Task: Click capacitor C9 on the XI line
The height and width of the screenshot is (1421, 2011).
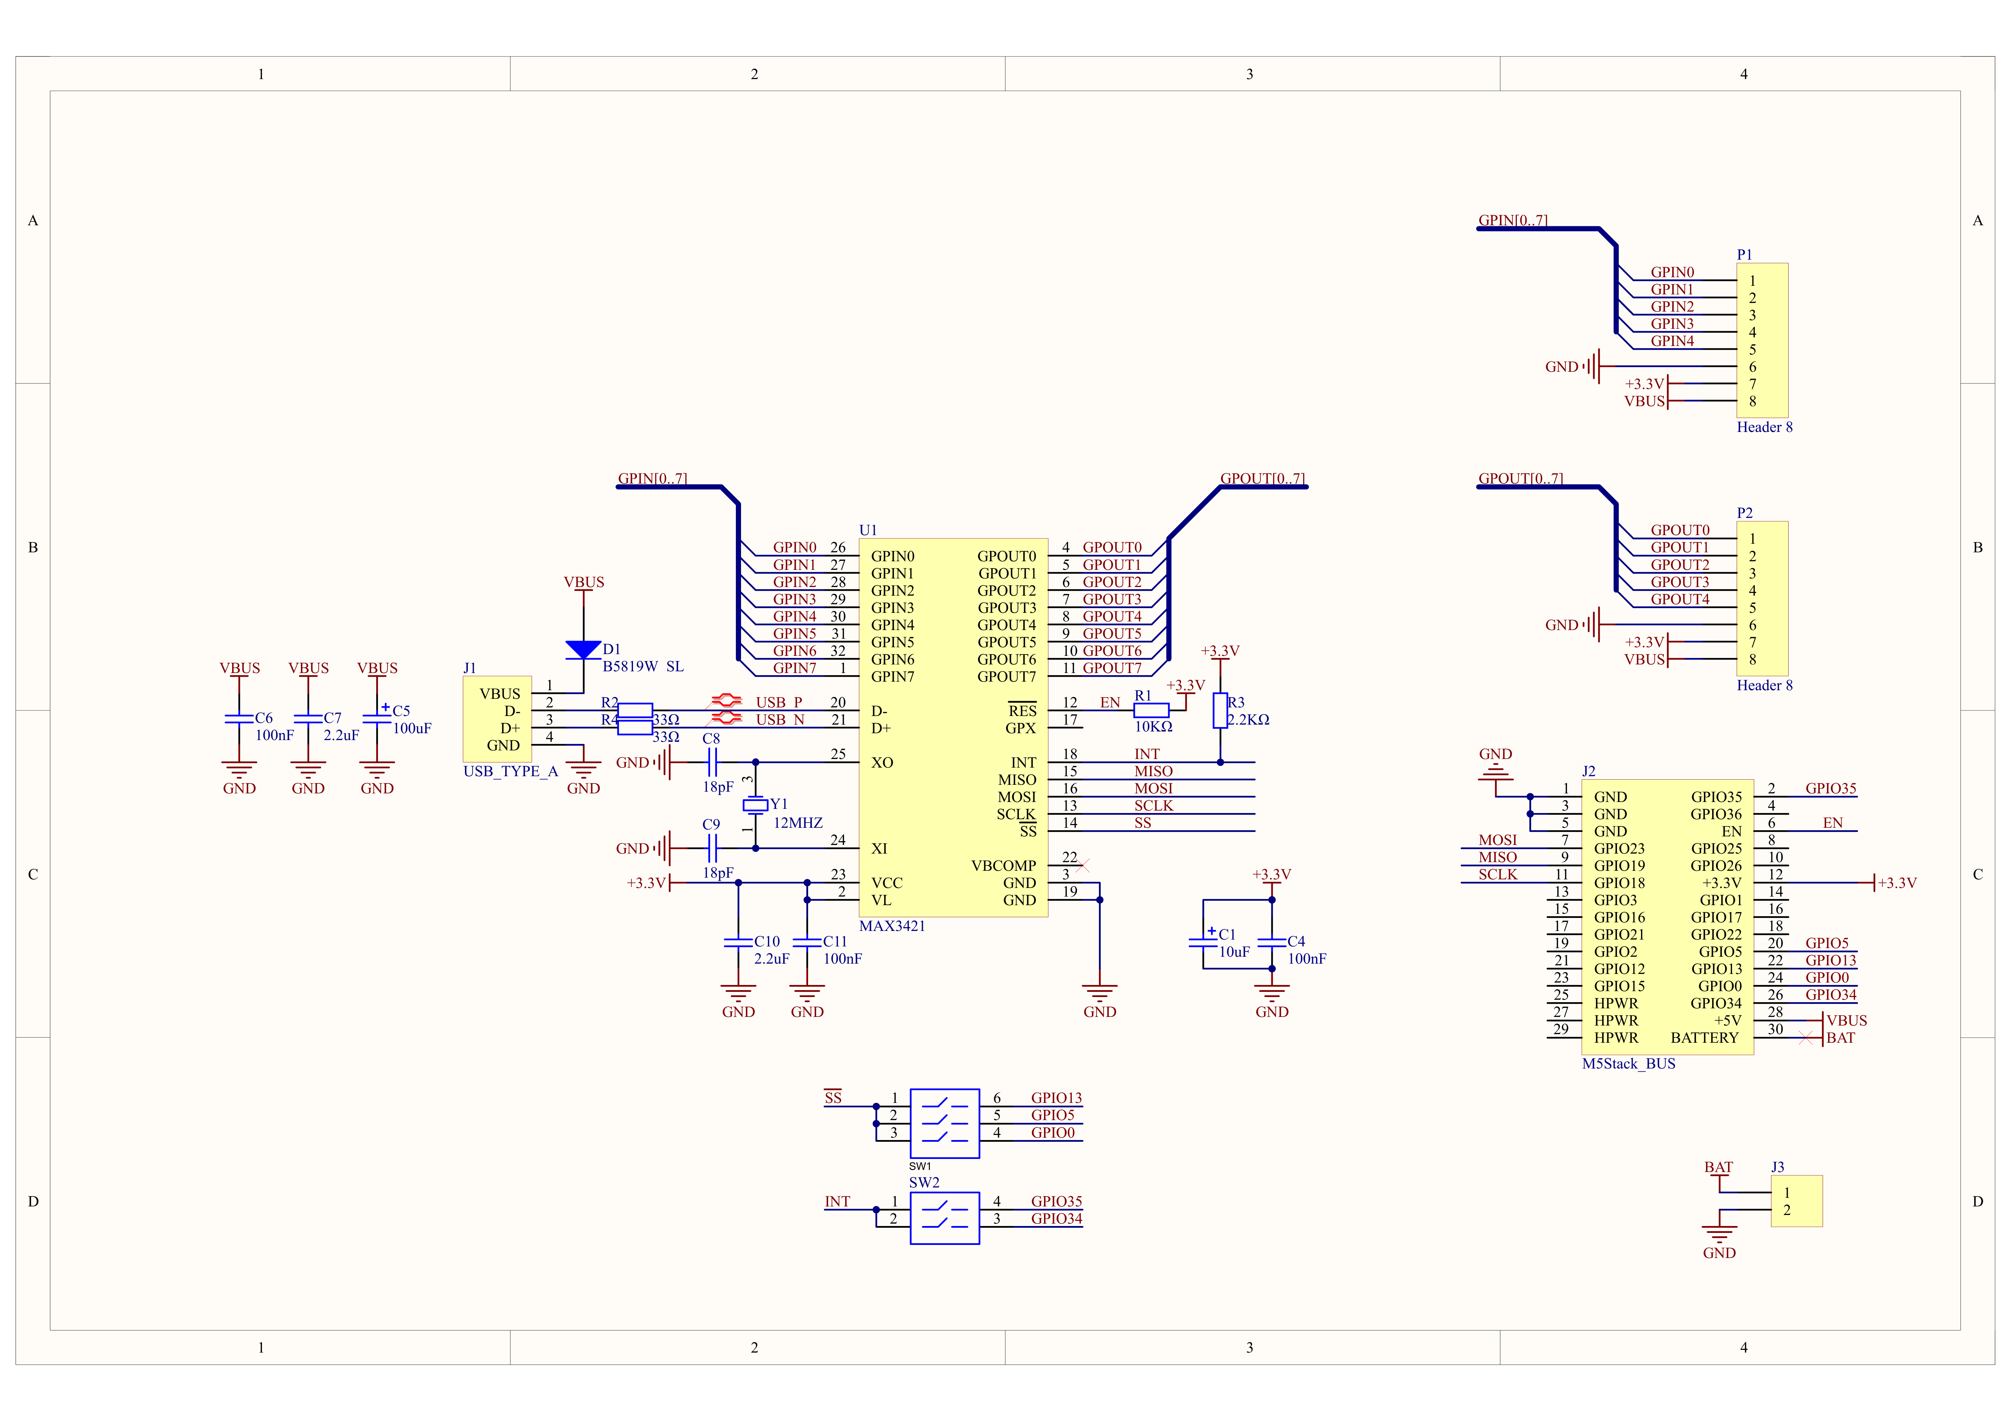Action: coord(712,848)
